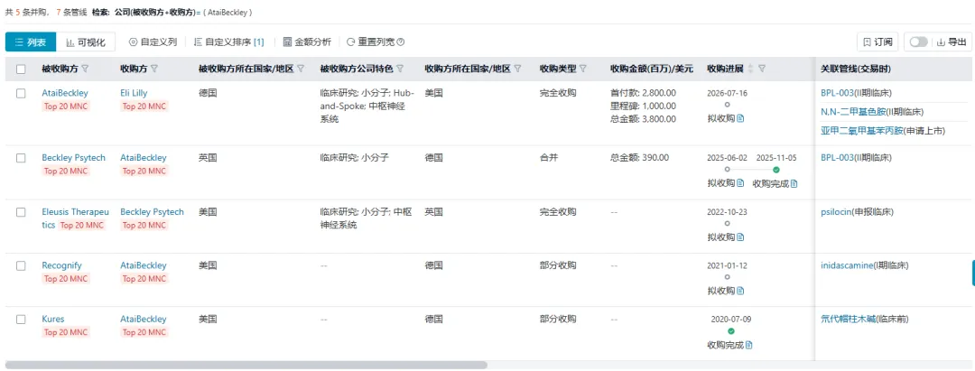975x371 pixels.
Task: Click green check marker under 2025-11-05
Action: (x=776, y=170)
